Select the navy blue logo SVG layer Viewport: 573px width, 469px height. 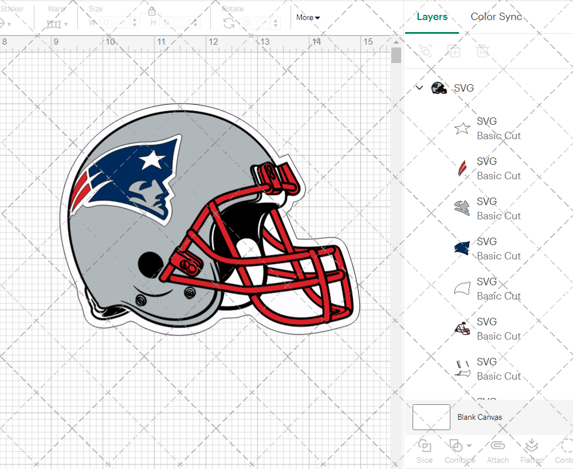487,249
